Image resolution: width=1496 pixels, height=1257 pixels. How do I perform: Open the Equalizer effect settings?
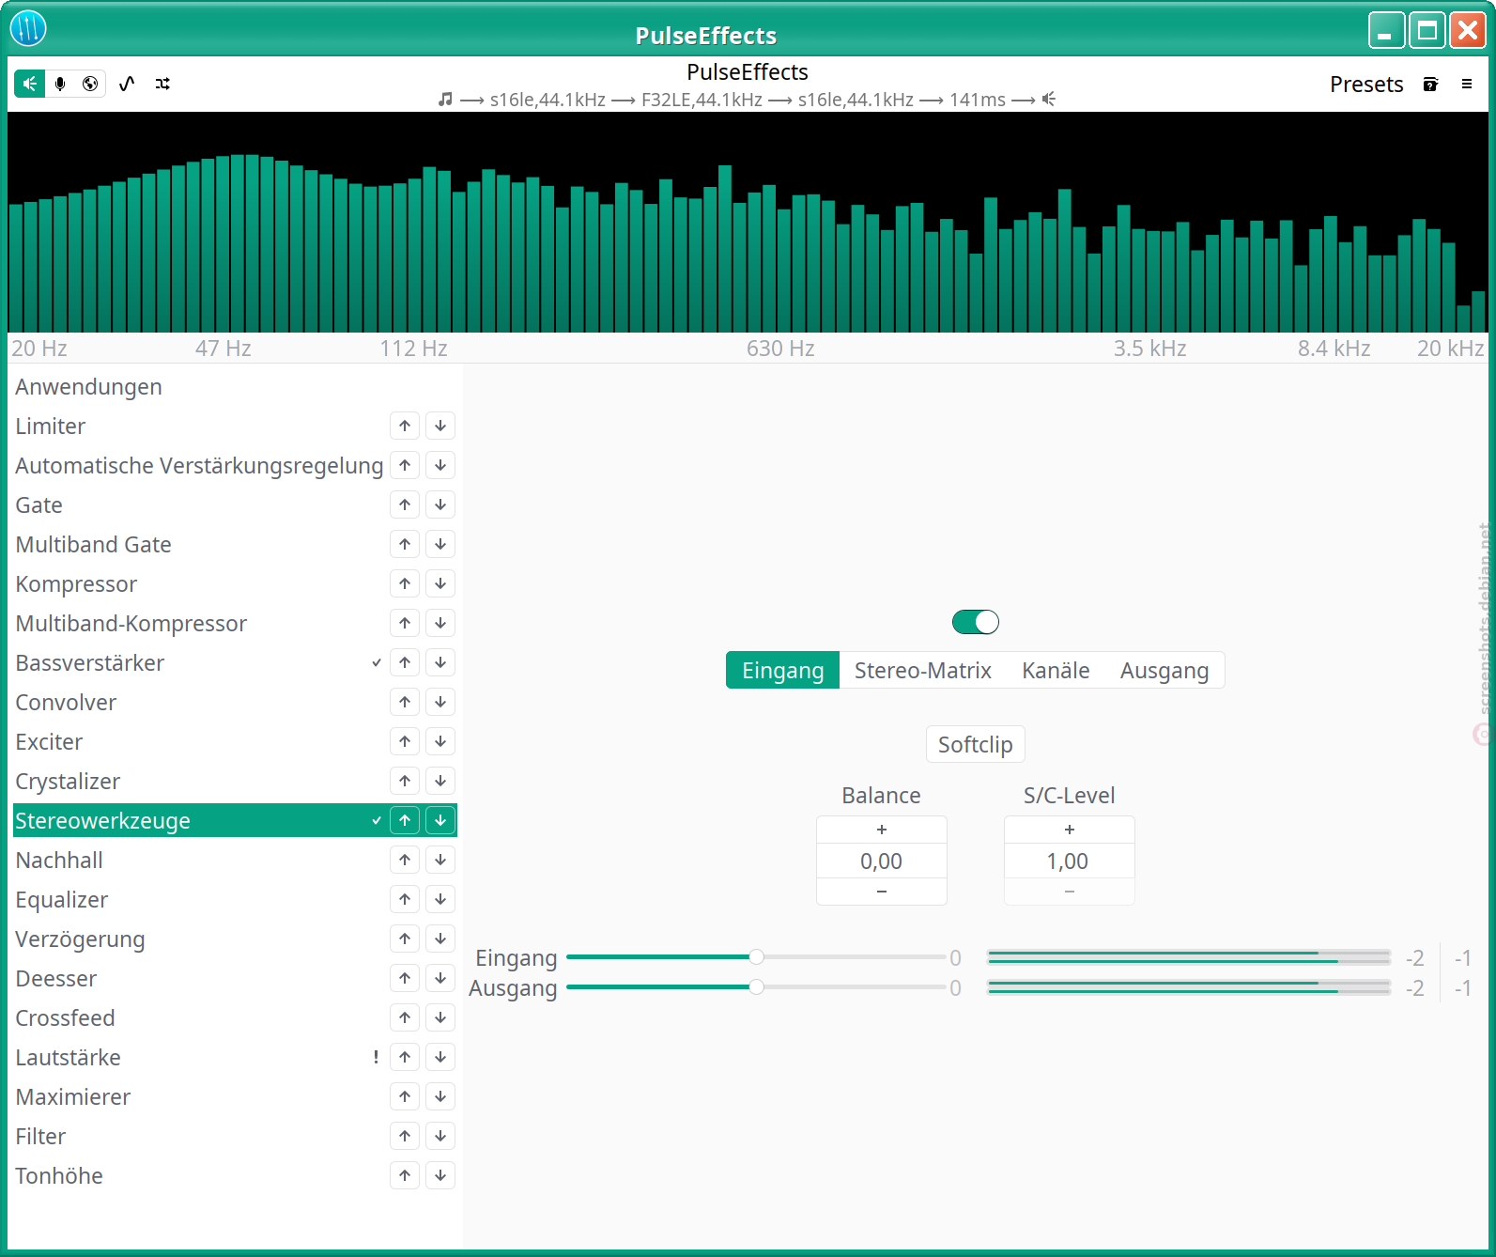235,899
